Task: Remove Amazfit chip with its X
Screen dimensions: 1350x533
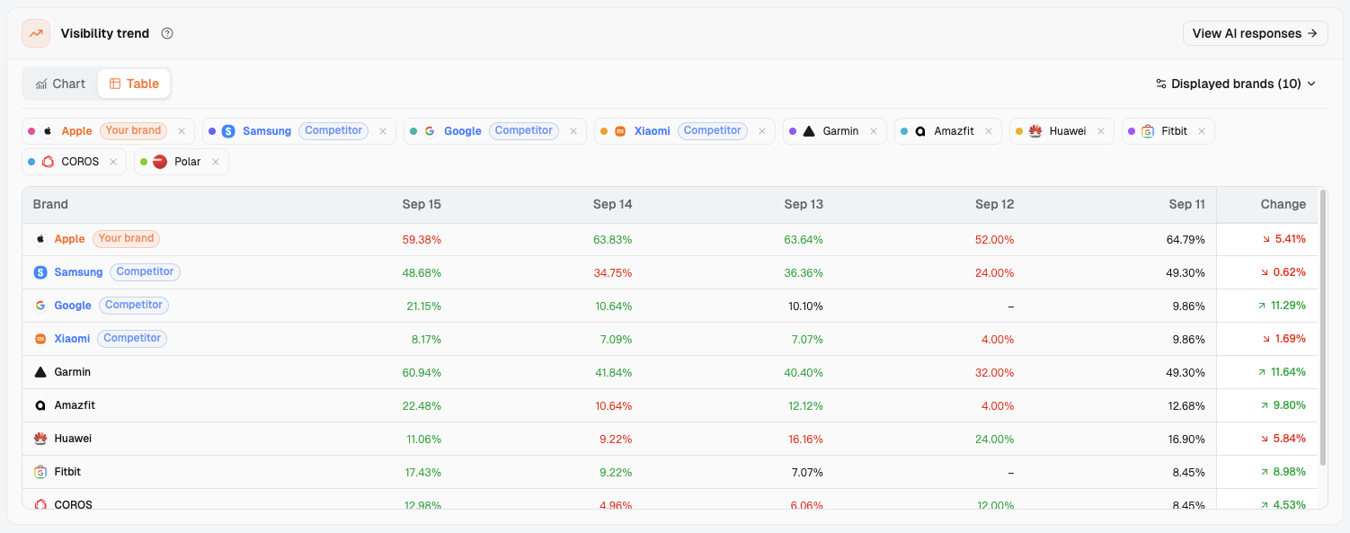Action: pyautogui.click(x=989, y=131)
